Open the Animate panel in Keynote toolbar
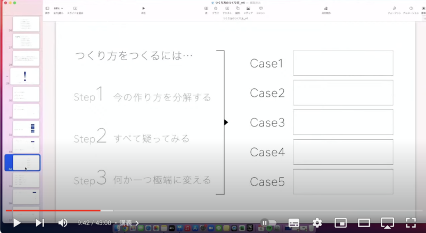Viewport: 426px width, 233px height. point(411,9)
